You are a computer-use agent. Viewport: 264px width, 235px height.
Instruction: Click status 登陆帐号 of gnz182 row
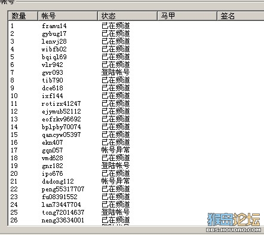(x=116, y=166)
